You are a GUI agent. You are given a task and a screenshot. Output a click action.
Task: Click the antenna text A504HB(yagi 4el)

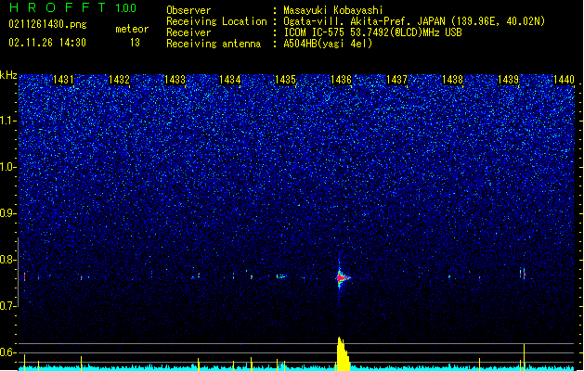pyautogui.click(x=328, y=44)
